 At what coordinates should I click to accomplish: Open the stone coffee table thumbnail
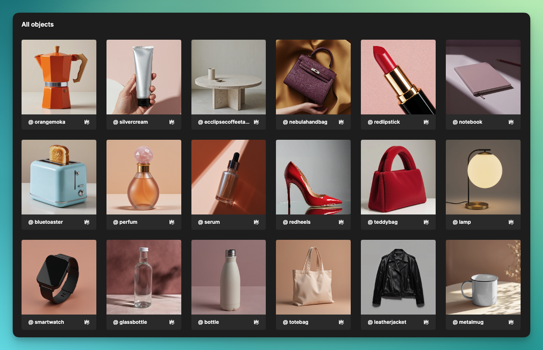pos(229,77)
